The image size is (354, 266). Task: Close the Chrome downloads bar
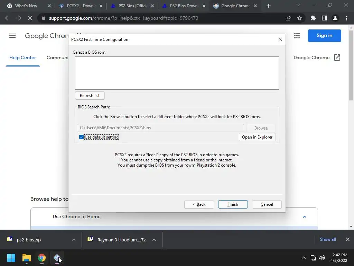pos(348,239)
